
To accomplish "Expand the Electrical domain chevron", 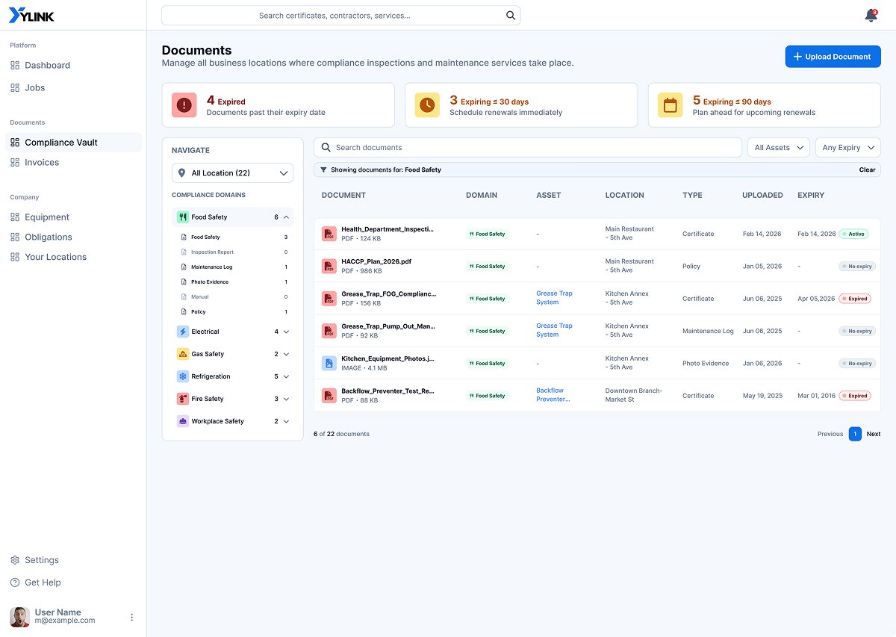I will tap(287, 332).
